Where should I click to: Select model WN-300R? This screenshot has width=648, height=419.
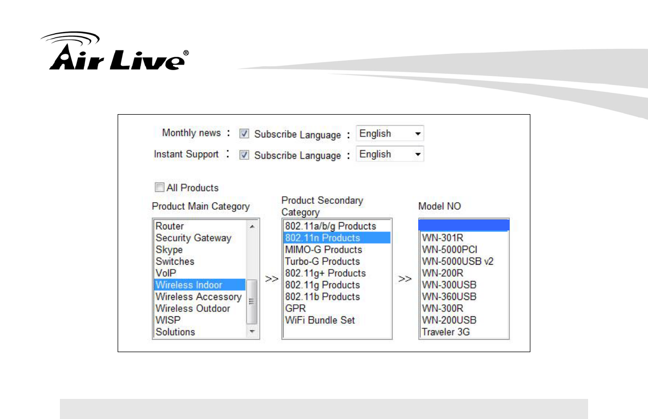tap(464, 309)
